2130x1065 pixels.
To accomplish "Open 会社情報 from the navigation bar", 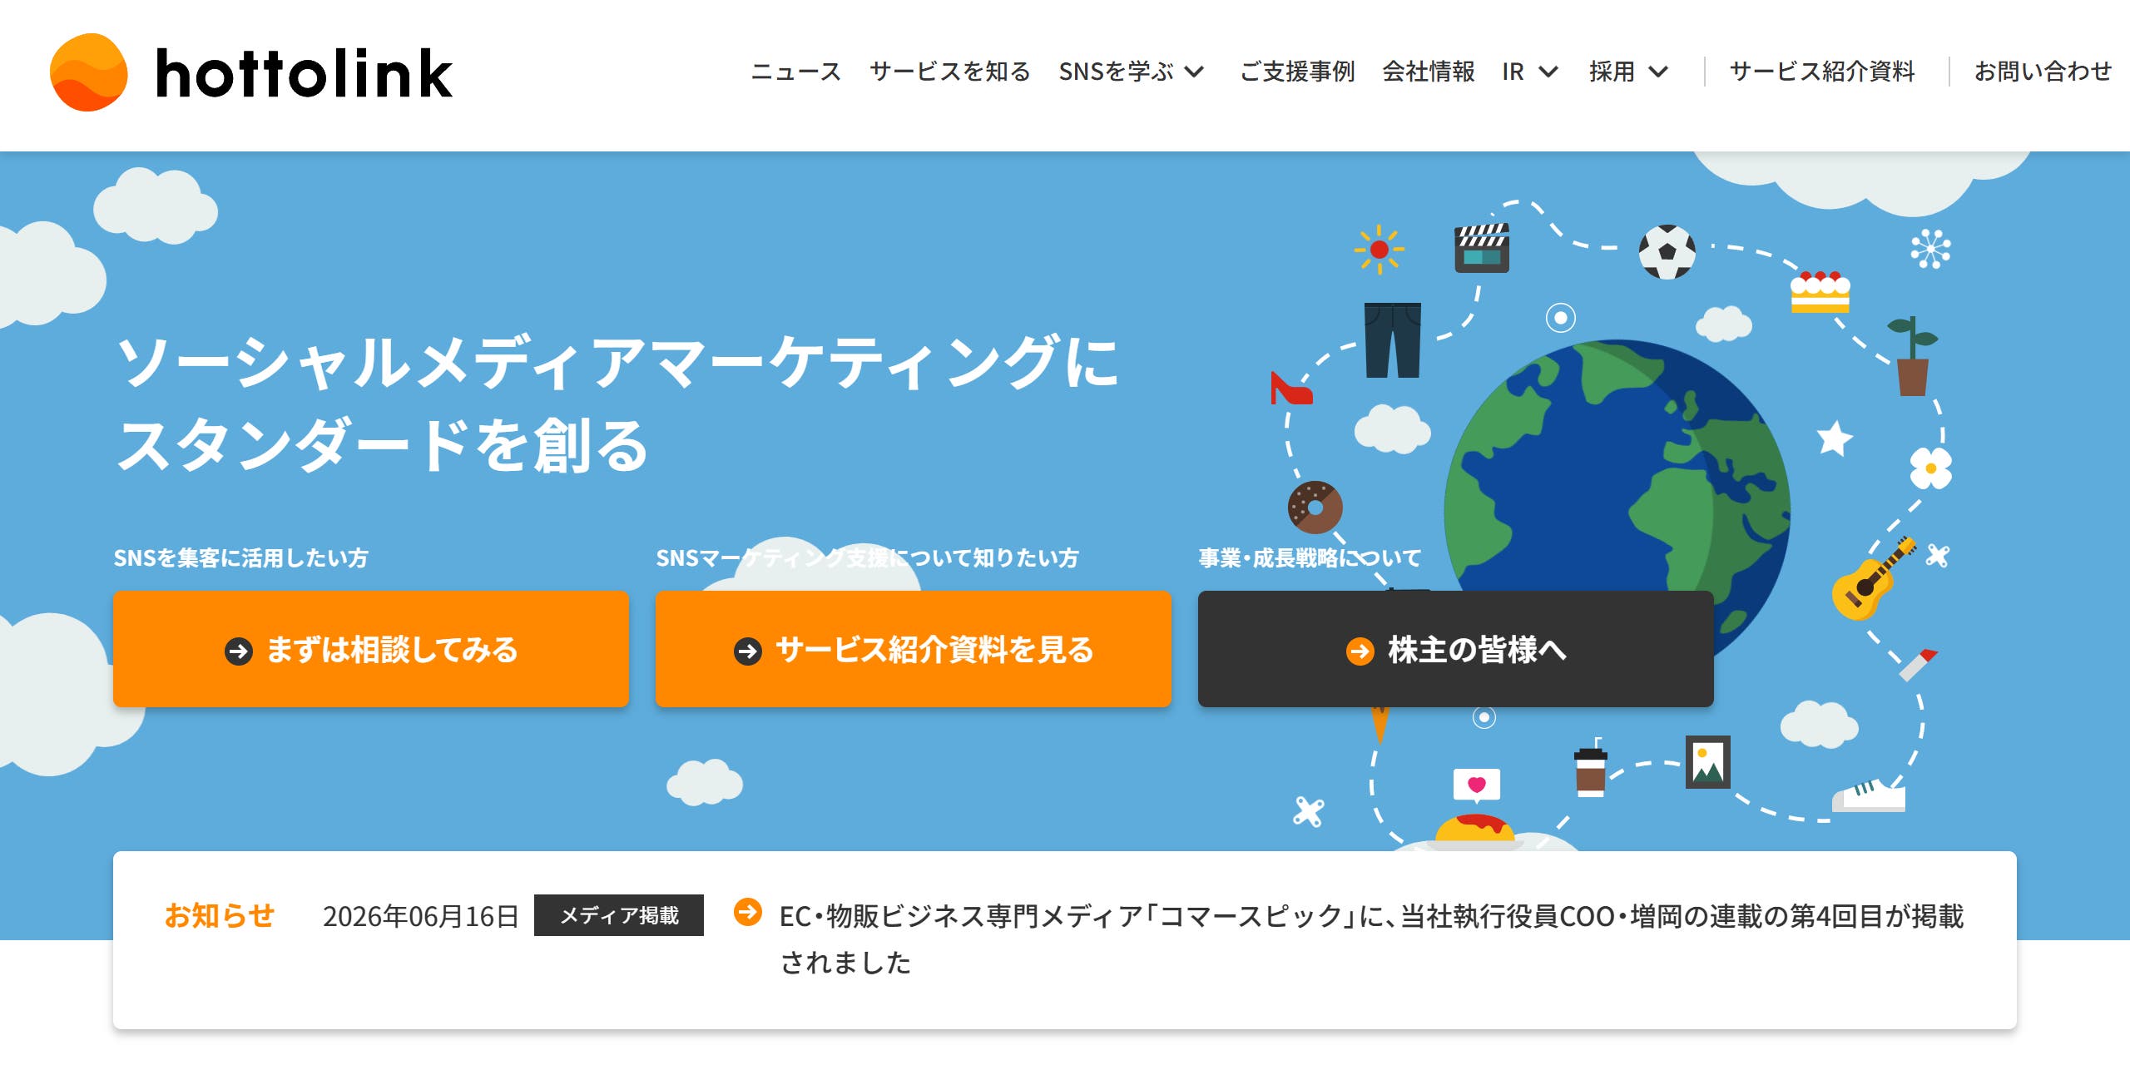I will (x=1429, y=72).
